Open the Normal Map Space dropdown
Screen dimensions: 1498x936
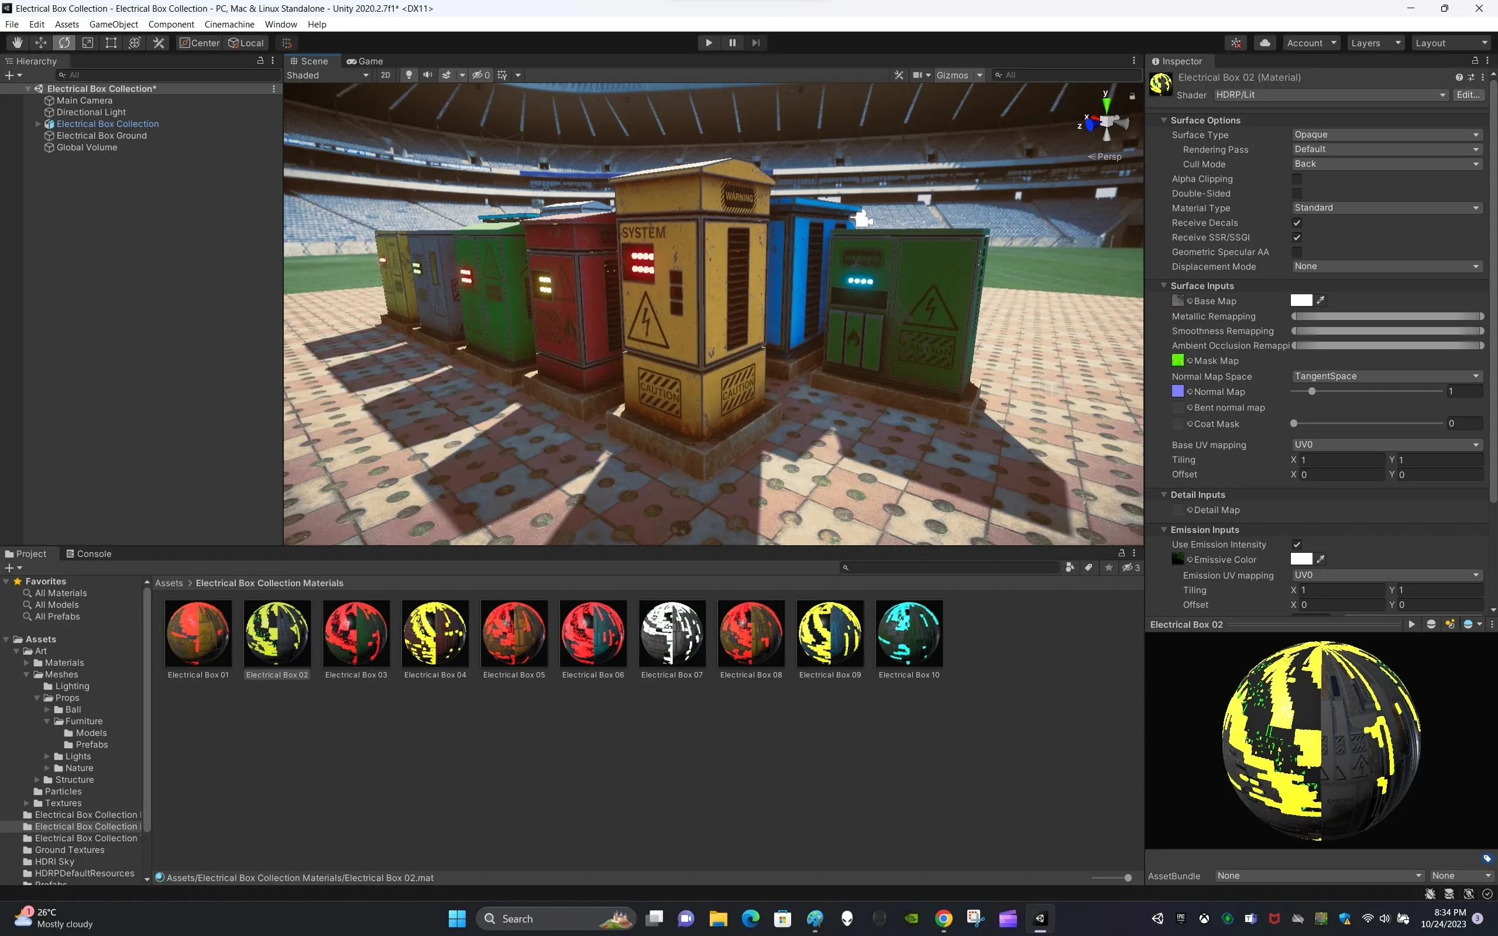[1387, 376]
